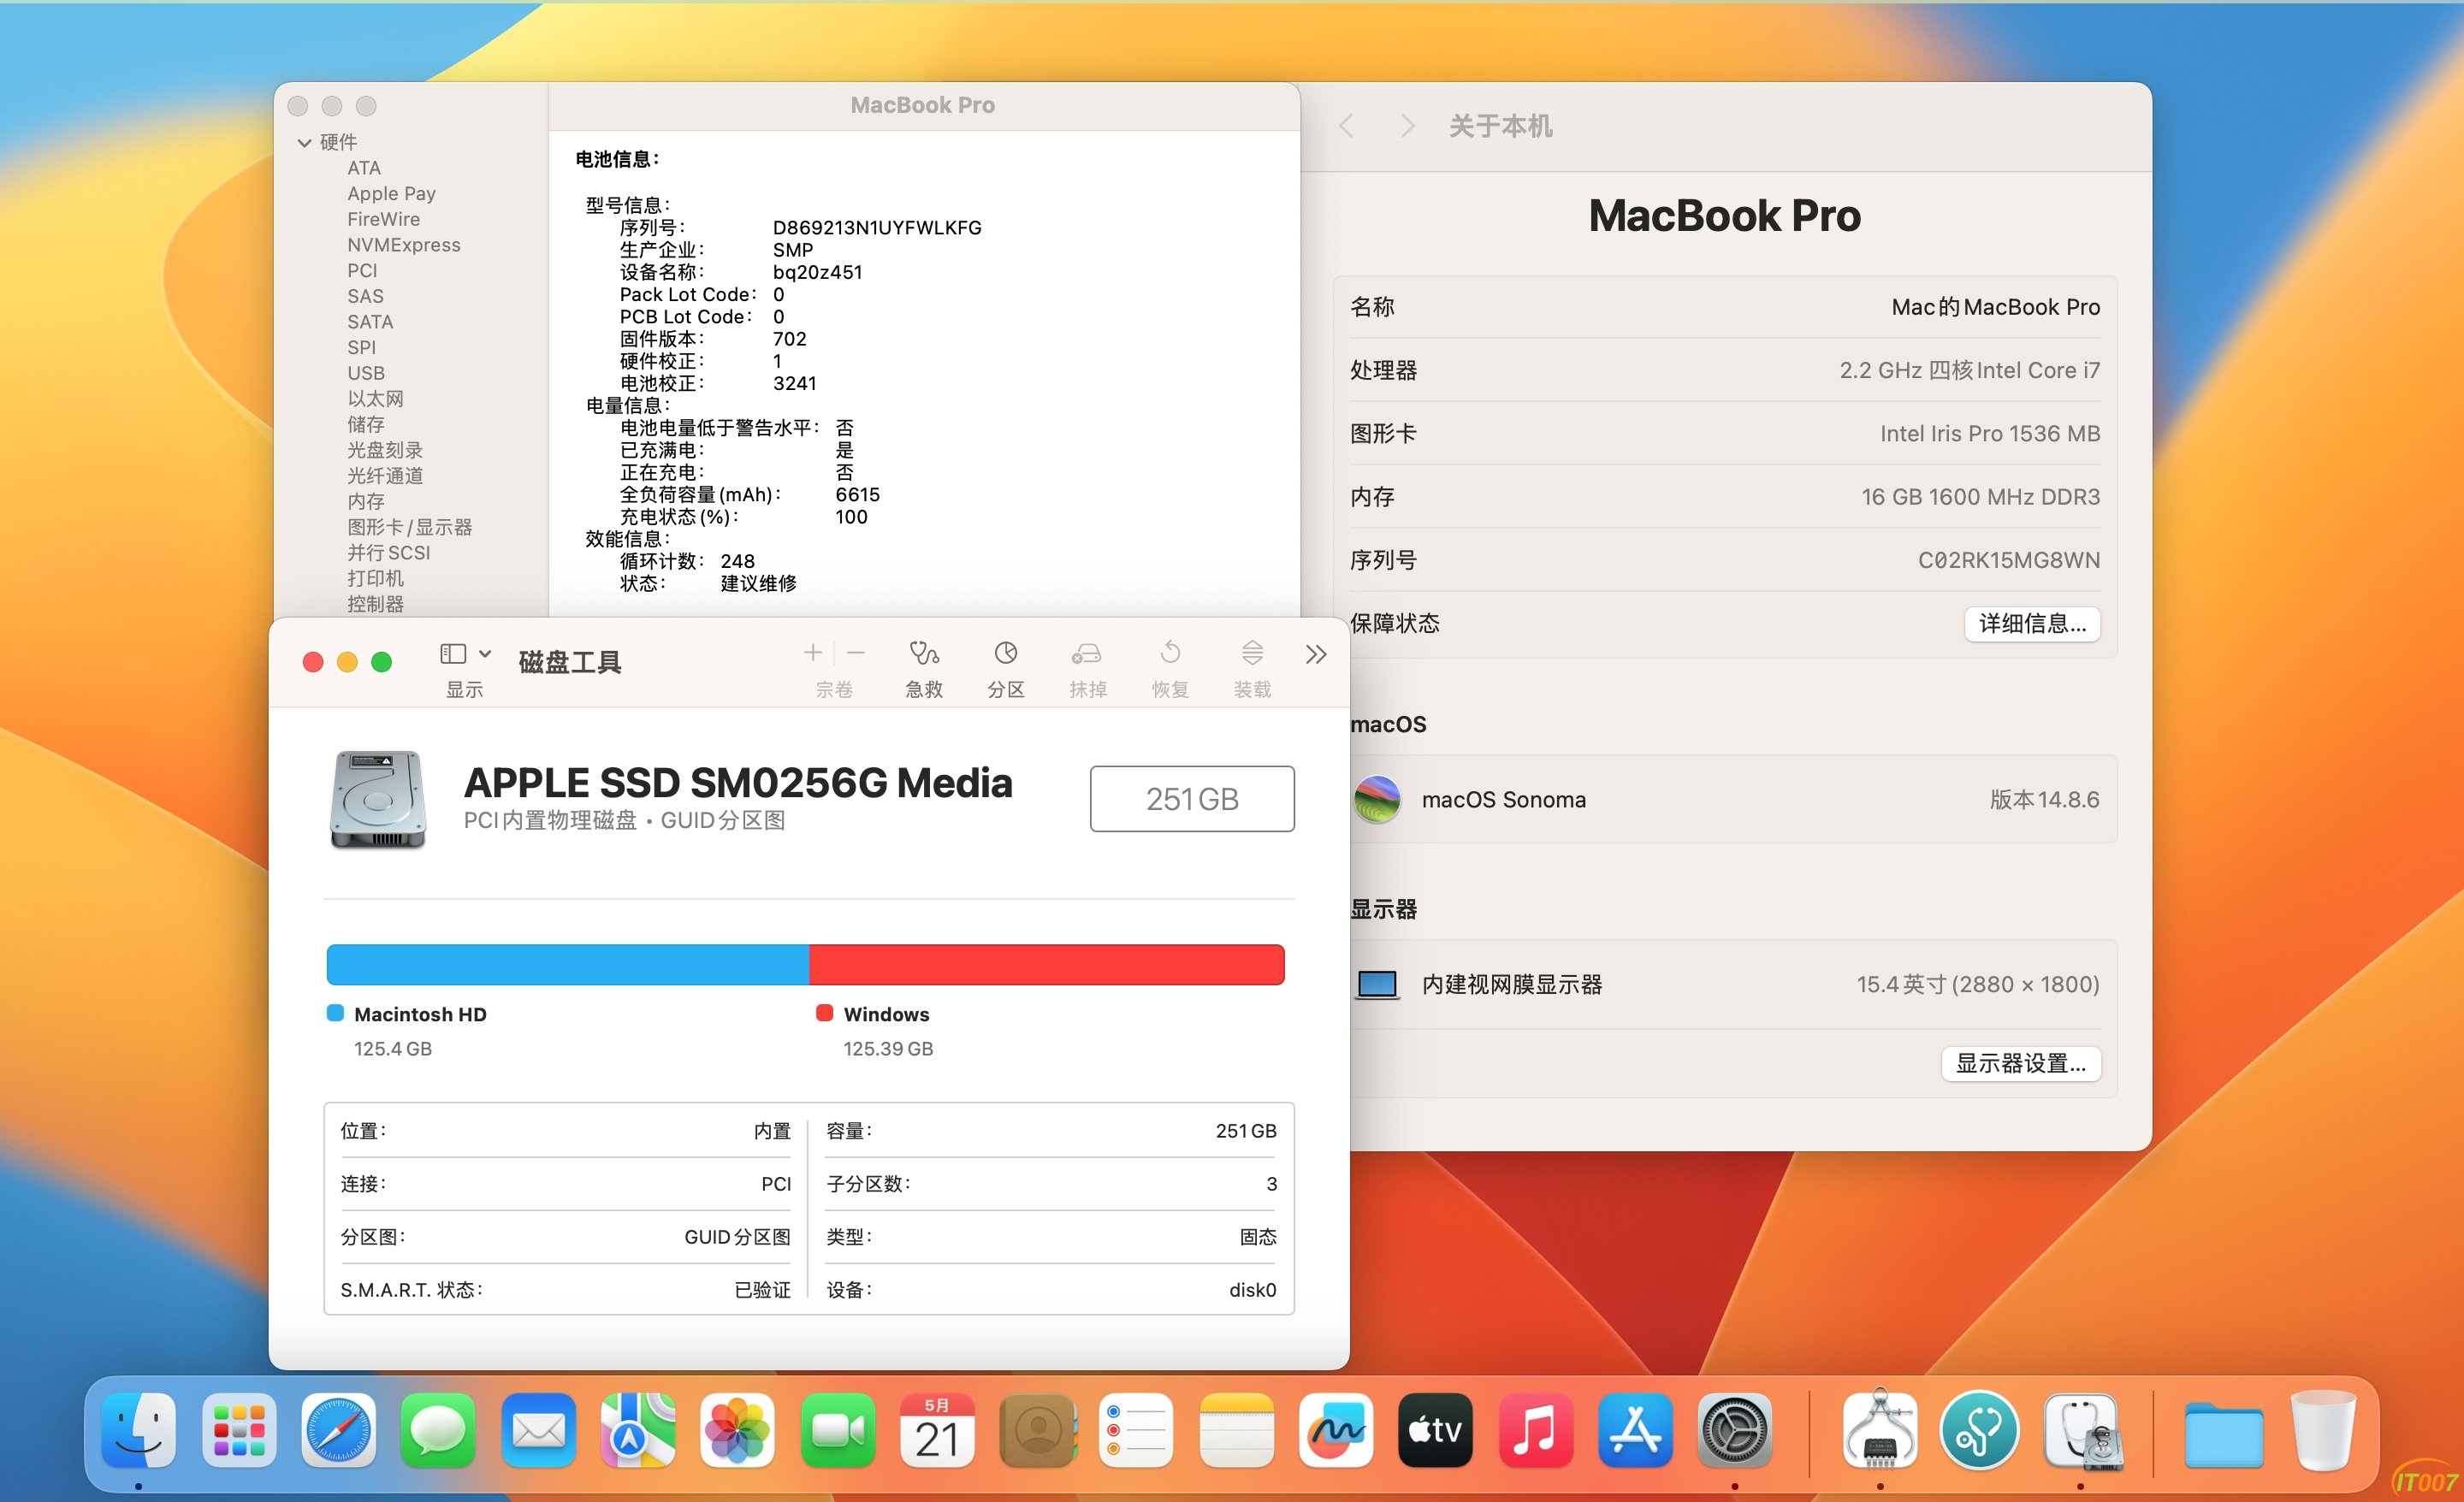Click the 已验证 S.M.A.R.T. status value
The width and height of the screenshot is (2464, 1502).
point(762,1290)
